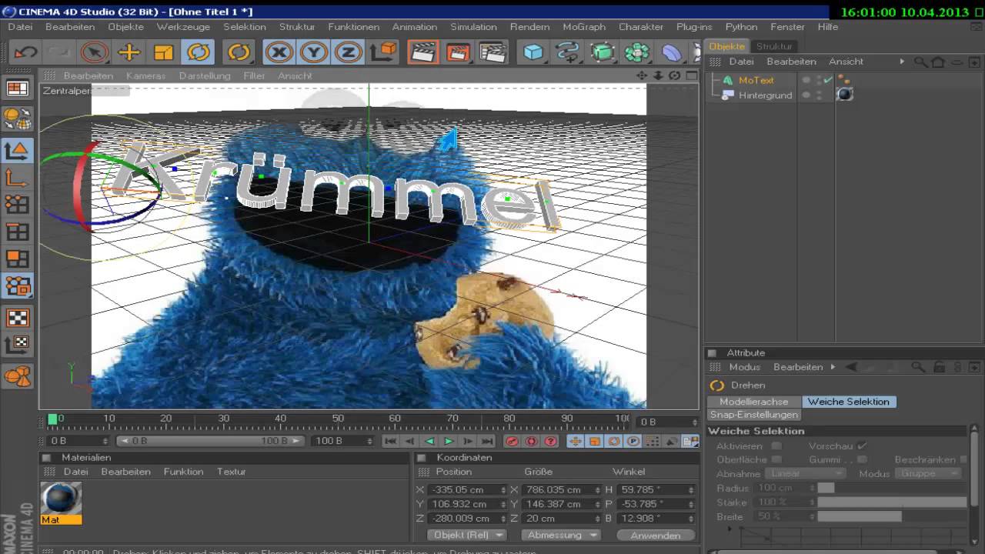Open the Rendern menu
Image resolution: width=985 pixels, height=554 pixels.
pyautogui.click(x=529, y=27)
